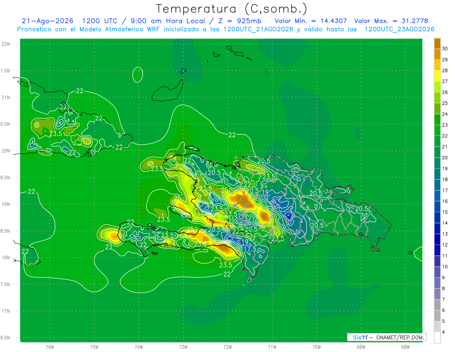This screenshot has width=455, height=352.
Task: Pick the purple swatch between 8 and 9
Action: [x=437, y=283]
